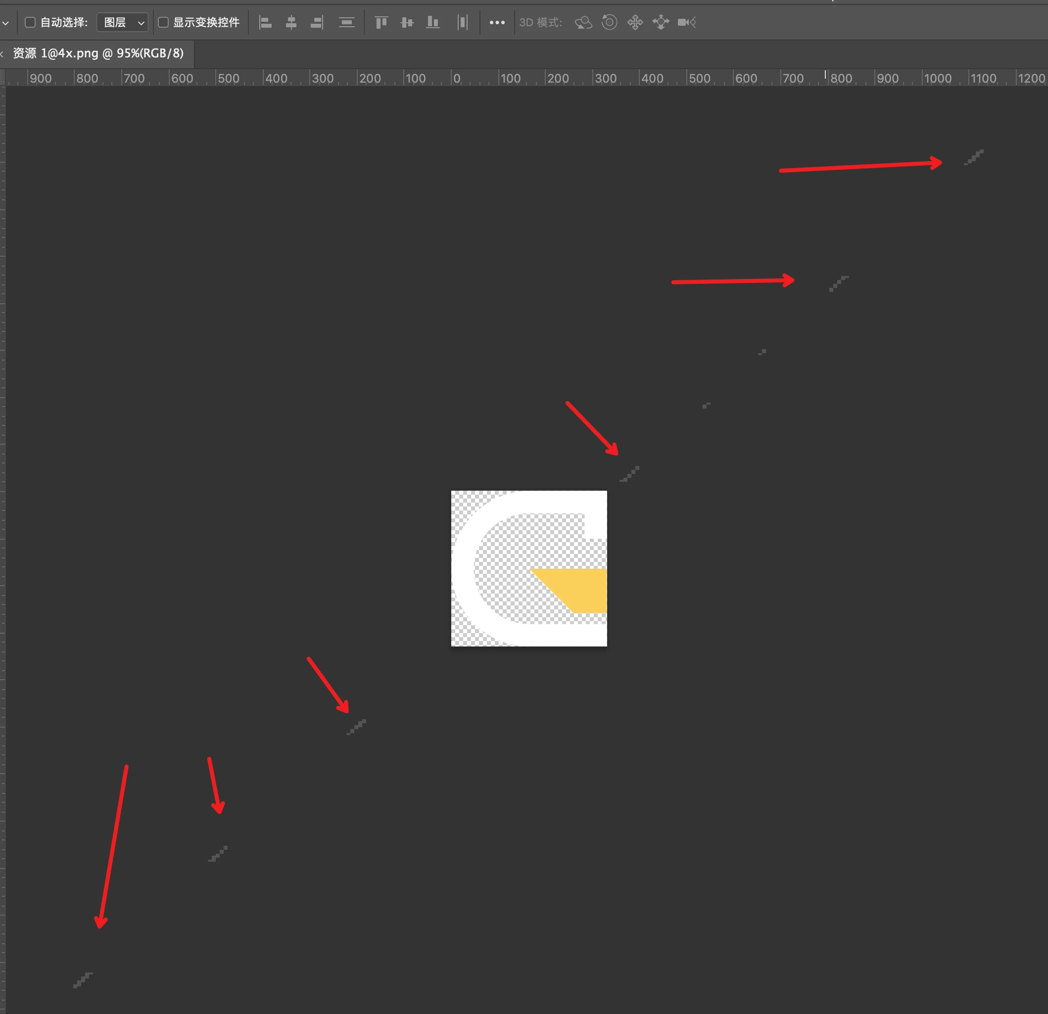Viewport: 1048px width, 1014px height.
Task: Click align horizontal centers icon
Action: pos(291,22)
